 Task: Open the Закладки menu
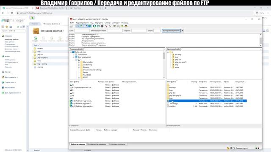pos(116,23)
